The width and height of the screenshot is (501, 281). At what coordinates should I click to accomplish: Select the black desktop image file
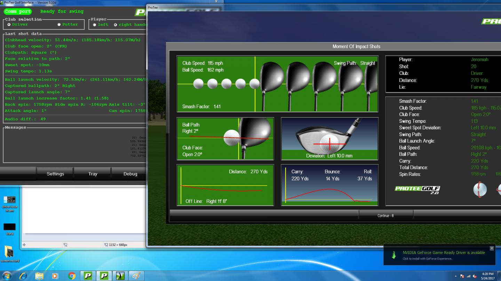coord(10,229)
